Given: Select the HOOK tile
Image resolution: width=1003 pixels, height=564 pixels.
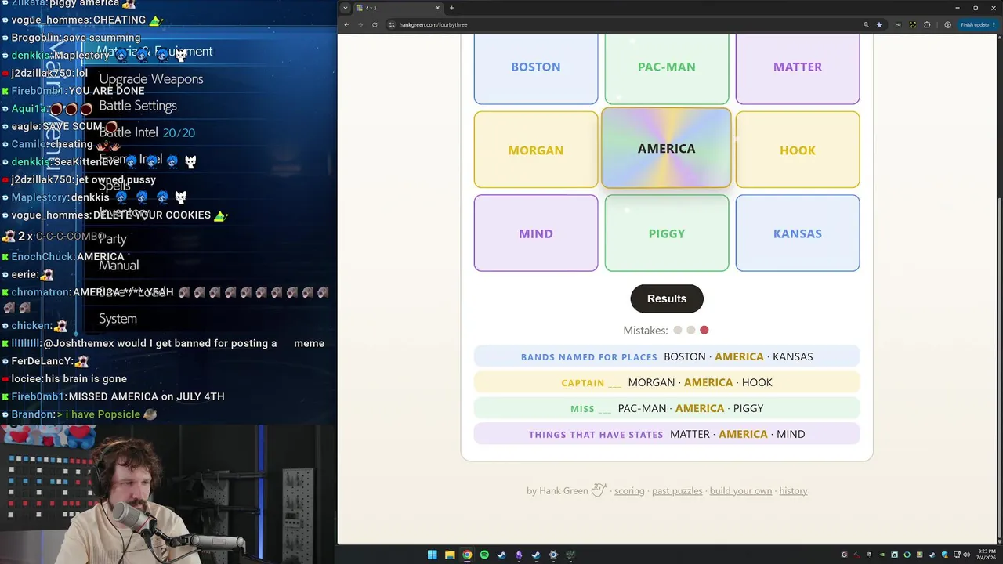Looking at the screenshot, I should [798, 150].
